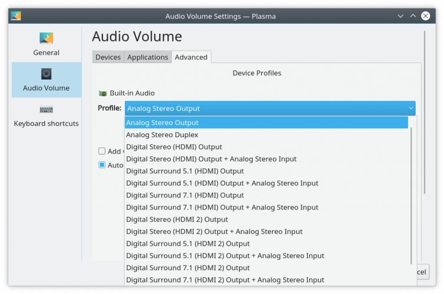Click the Advanced tab
This screenshot has height=294, width=444.
191,57
